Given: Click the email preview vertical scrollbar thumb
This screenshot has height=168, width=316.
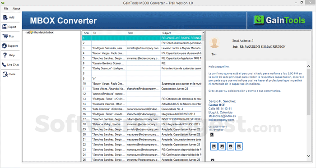Looking at the screenshot, I should pos(308,92).
